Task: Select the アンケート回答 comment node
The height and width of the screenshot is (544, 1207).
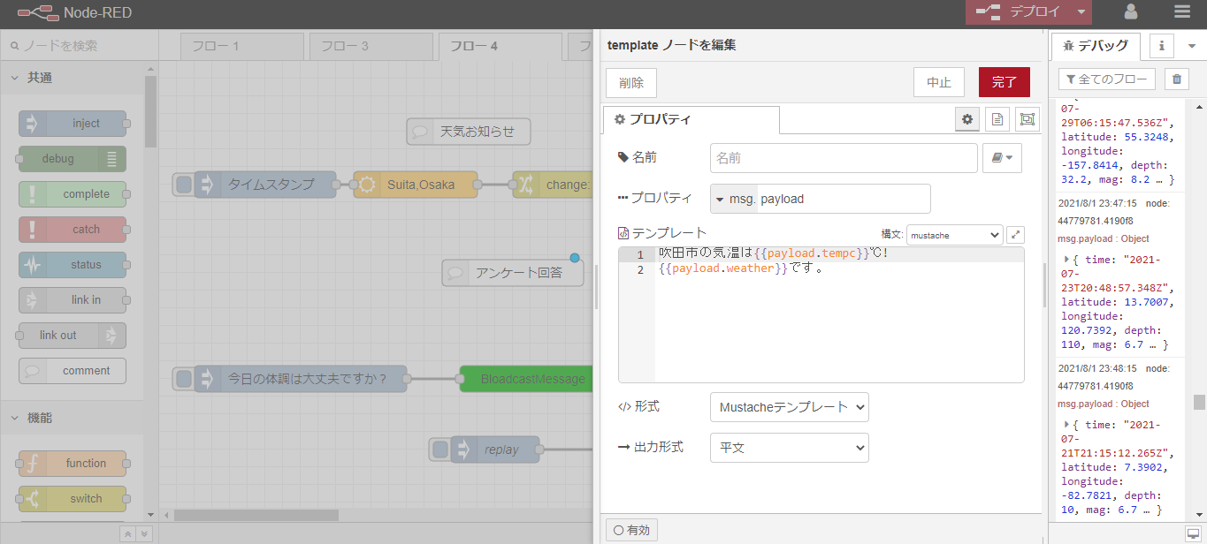Action: coord(513,273)
